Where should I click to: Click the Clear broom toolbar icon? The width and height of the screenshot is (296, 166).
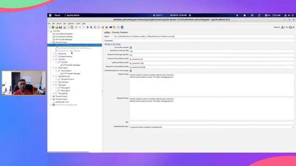pyautogui.click(x=103, y=27)
